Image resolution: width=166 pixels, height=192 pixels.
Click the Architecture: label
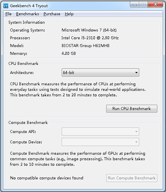(x=22, y=73)
